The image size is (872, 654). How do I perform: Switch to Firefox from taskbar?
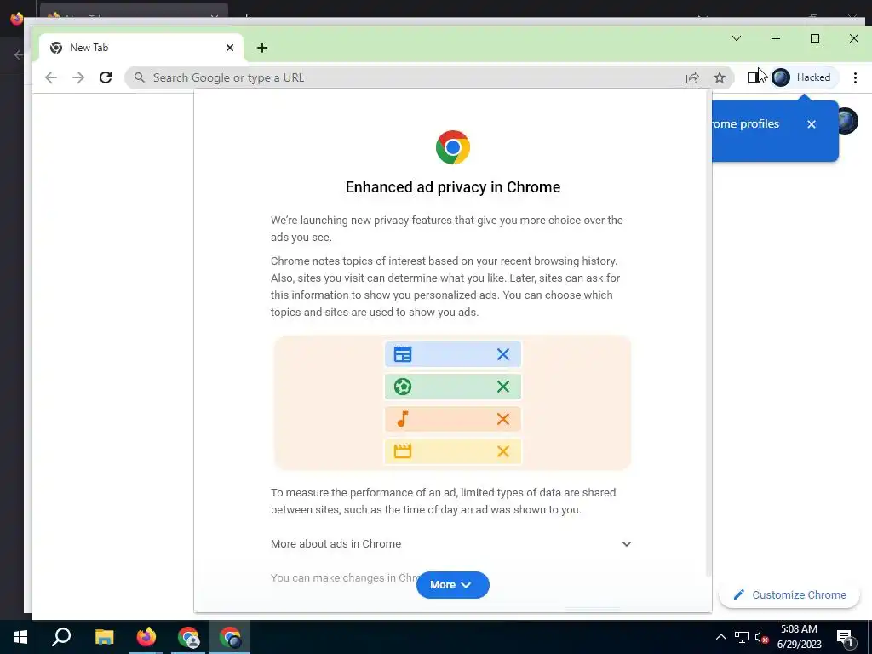coord(146,637)
